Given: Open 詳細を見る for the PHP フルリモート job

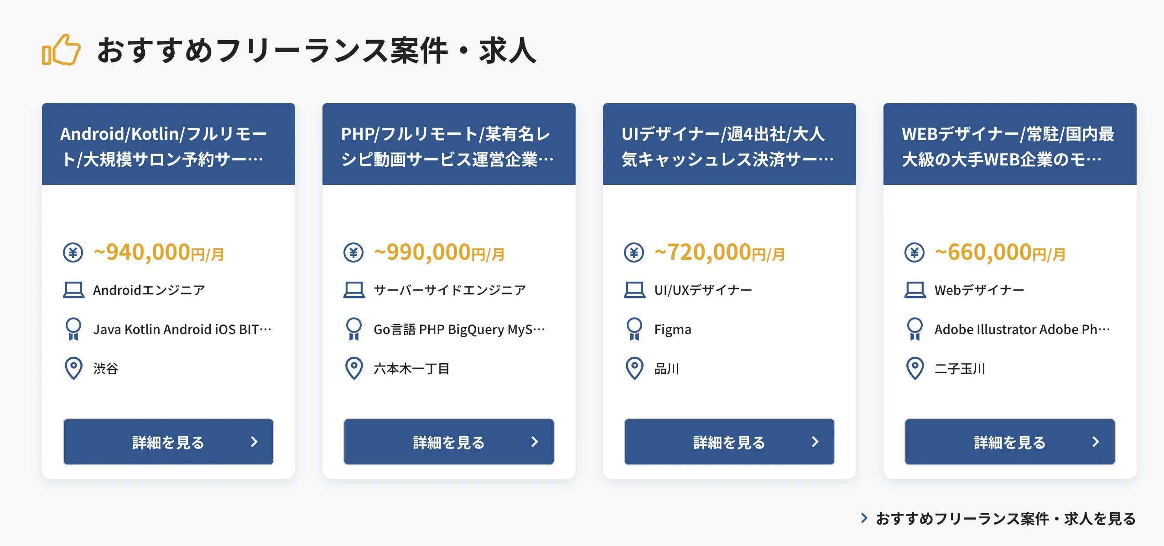Looking at the screenshot, I should tap(449, 442).
